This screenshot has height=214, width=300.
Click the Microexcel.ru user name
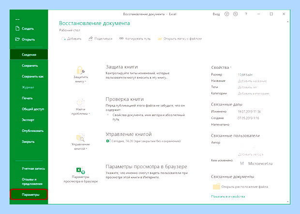point(260,163)
